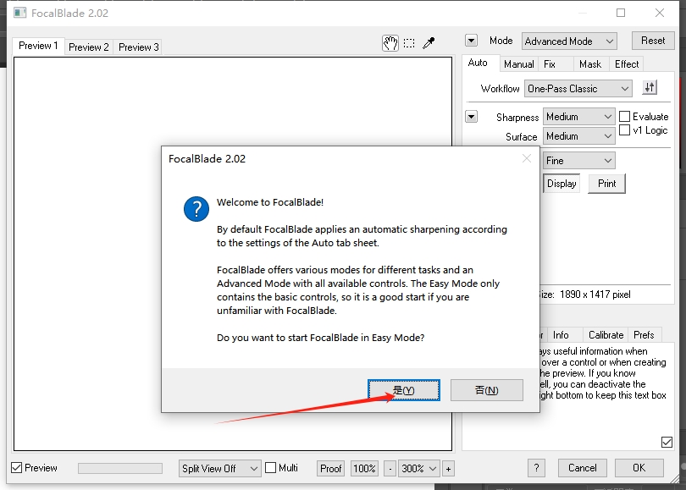Image resolution: width=686 pixels, height=490 pixels.
Task: Select the hand pan tool
Action: 390,43
